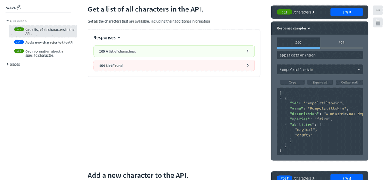Viewport: 389px width, 180px height.
Task: Click the 'Get a list of all characters' main heading
Action: click(x=146, y=9)
